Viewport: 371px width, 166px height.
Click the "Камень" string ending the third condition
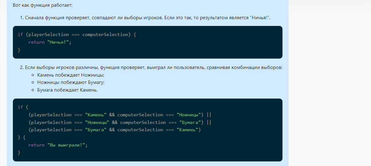point(187,130)
